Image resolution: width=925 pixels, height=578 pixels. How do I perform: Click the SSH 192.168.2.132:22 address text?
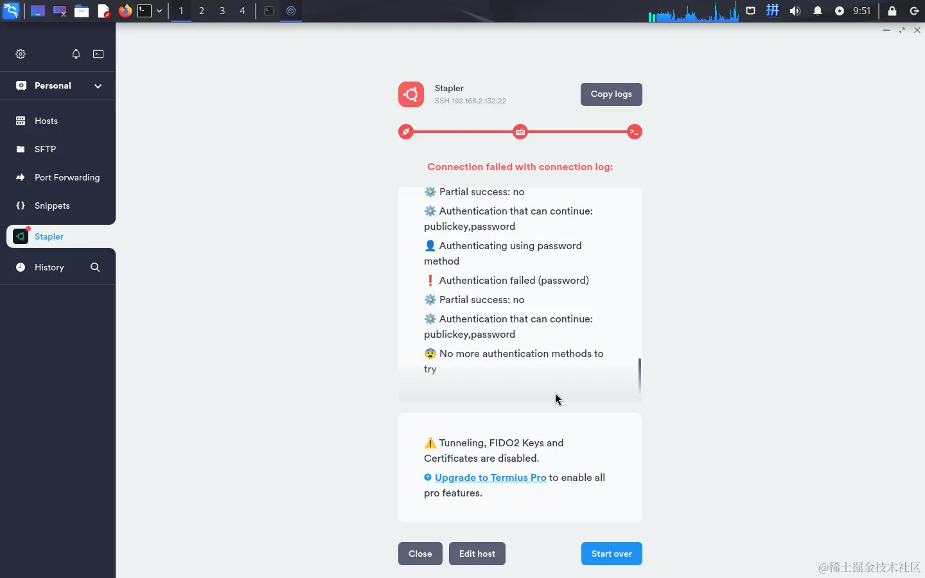[x=470, y=101]
